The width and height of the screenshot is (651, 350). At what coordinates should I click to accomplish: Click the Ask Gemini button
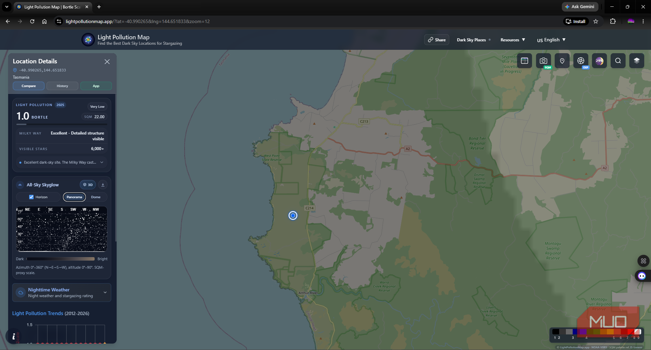pyautogui.click(x=580, y=7)
